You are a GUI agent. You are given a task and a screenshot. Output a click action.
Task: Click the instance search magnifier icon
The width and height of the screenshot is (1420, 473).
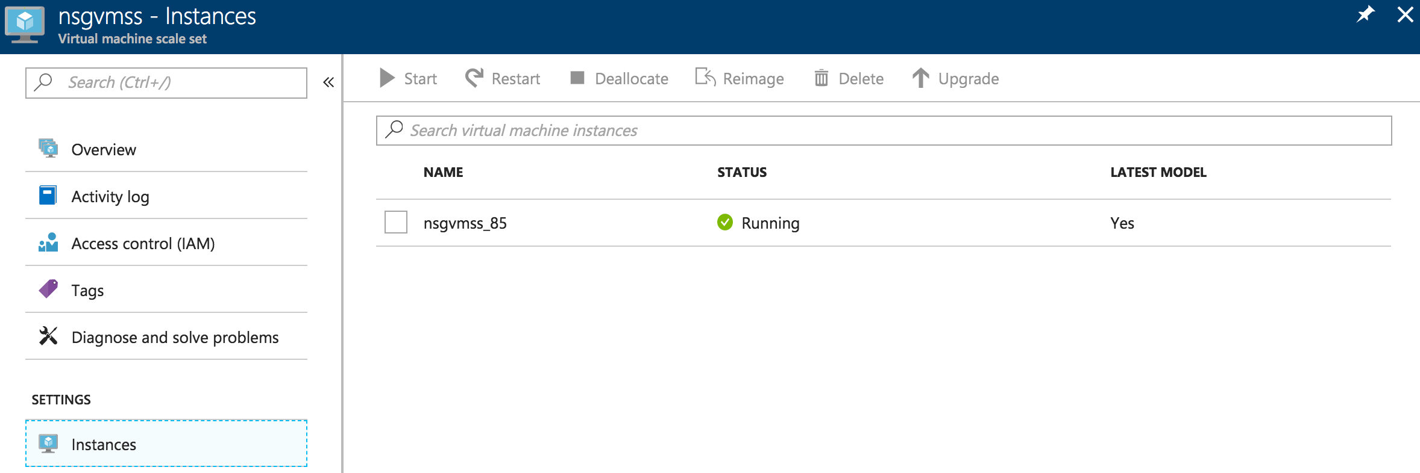click(x=394, y=129)
